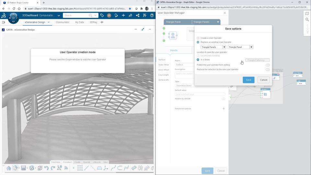
Task: Switch to the Communities tab
Action: 63,22
